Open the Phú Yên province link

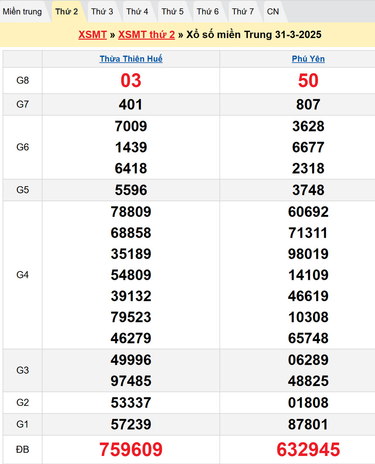[308, 59]
